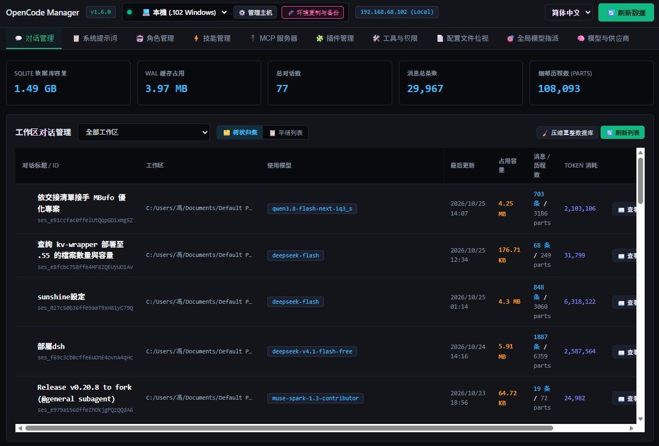
Task: Click the qwen3.8-flash-next-iq3_s model tag
Action: click(x=312, y=208)
